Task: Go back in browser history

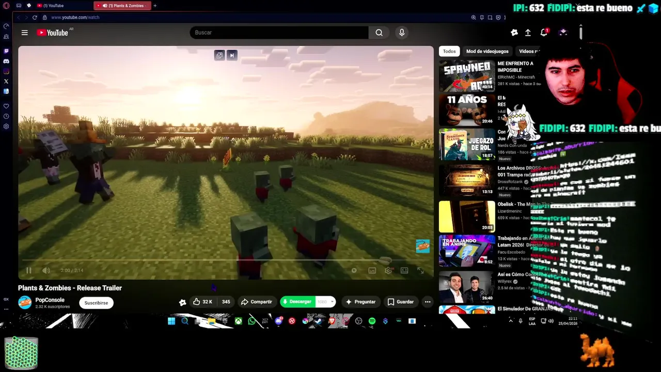Action: [x=19, y=18]
